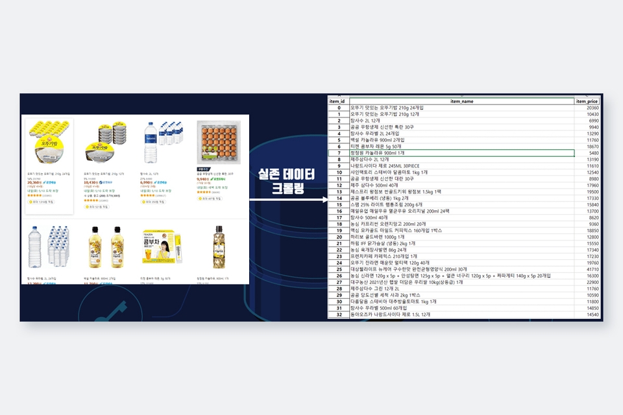Click the 6,990원 price on product listing

tap(147, 182)
